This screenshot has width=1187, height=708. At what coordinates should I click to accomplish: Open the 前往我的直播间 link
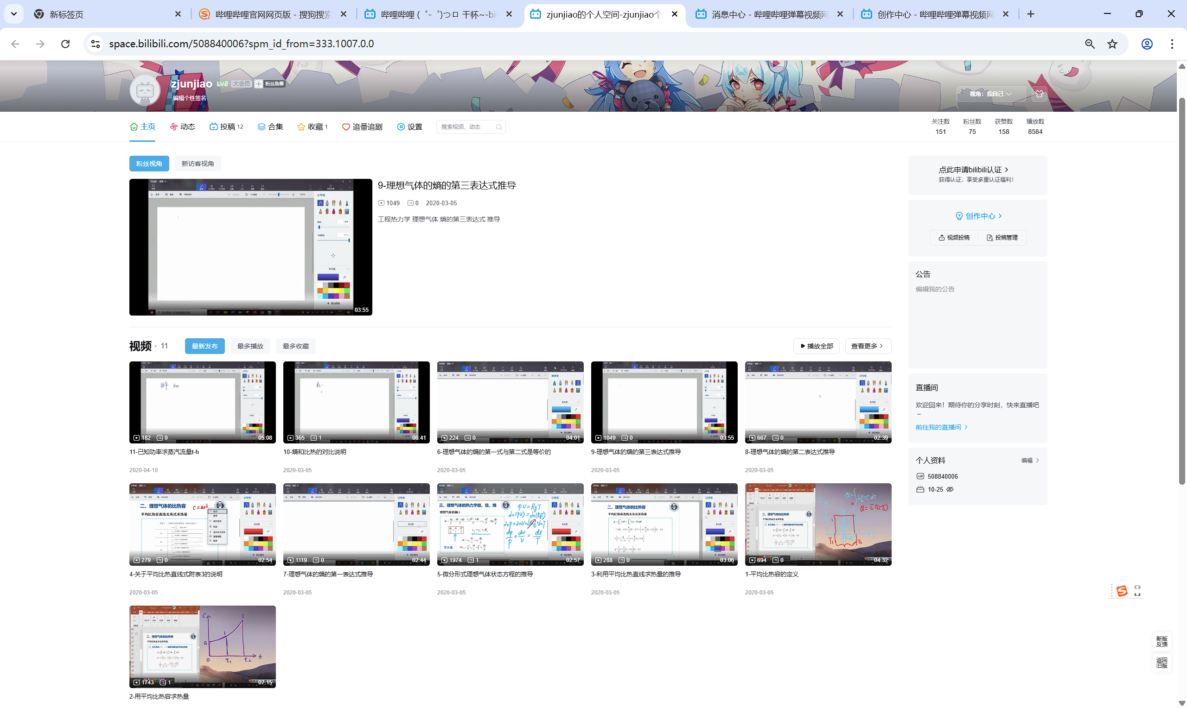coord(941,428)
